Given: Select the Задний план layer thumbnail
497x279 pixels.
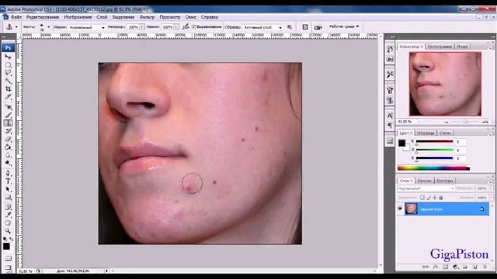Looking at the screenshot, I should (x=411, y=209).
